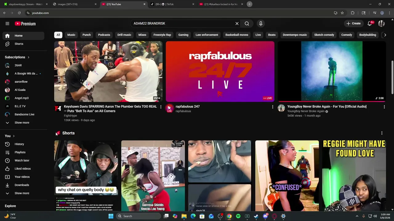The height and width of the screenshot is (221, 394).
Task: Click the page vertical scrollbar
Action: pyautogui.click(x=392, y=78)
